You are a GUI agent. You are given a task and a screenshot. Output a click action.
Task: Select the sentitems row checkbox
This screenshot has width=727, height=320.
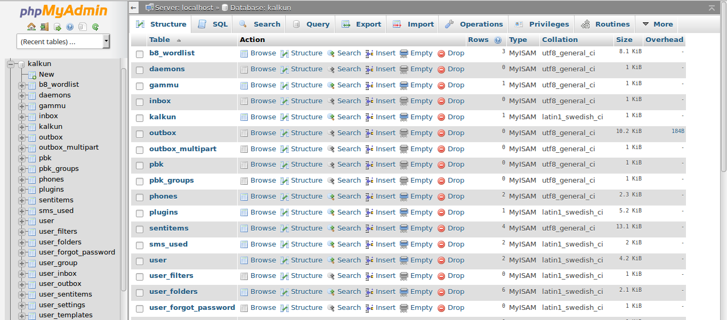140,229
